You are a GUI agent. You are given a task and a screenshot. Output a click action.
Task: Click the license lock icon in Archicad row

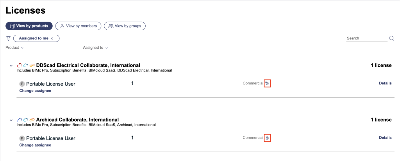[267, 138]
